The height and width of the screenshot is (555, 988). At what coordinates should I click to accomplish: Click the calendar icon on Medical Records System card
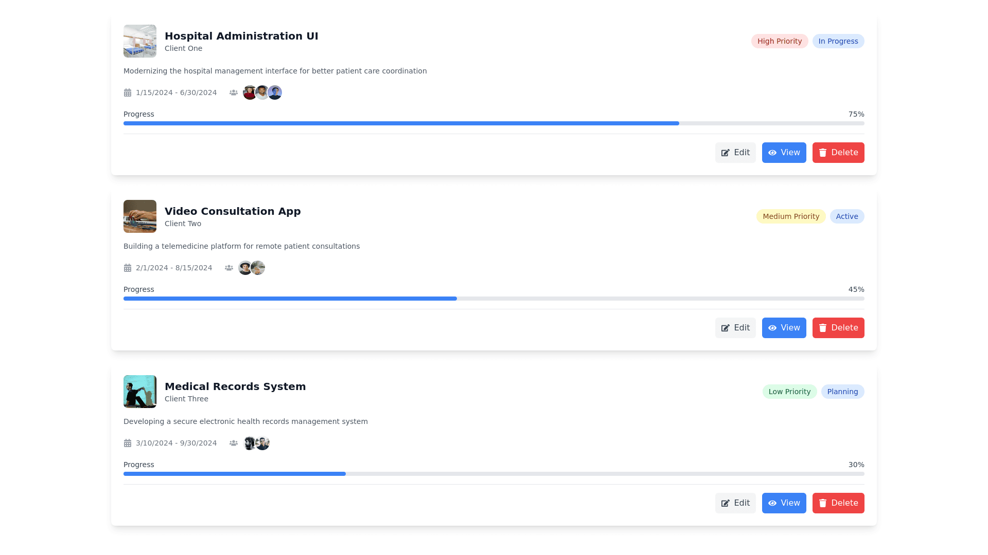128,443
